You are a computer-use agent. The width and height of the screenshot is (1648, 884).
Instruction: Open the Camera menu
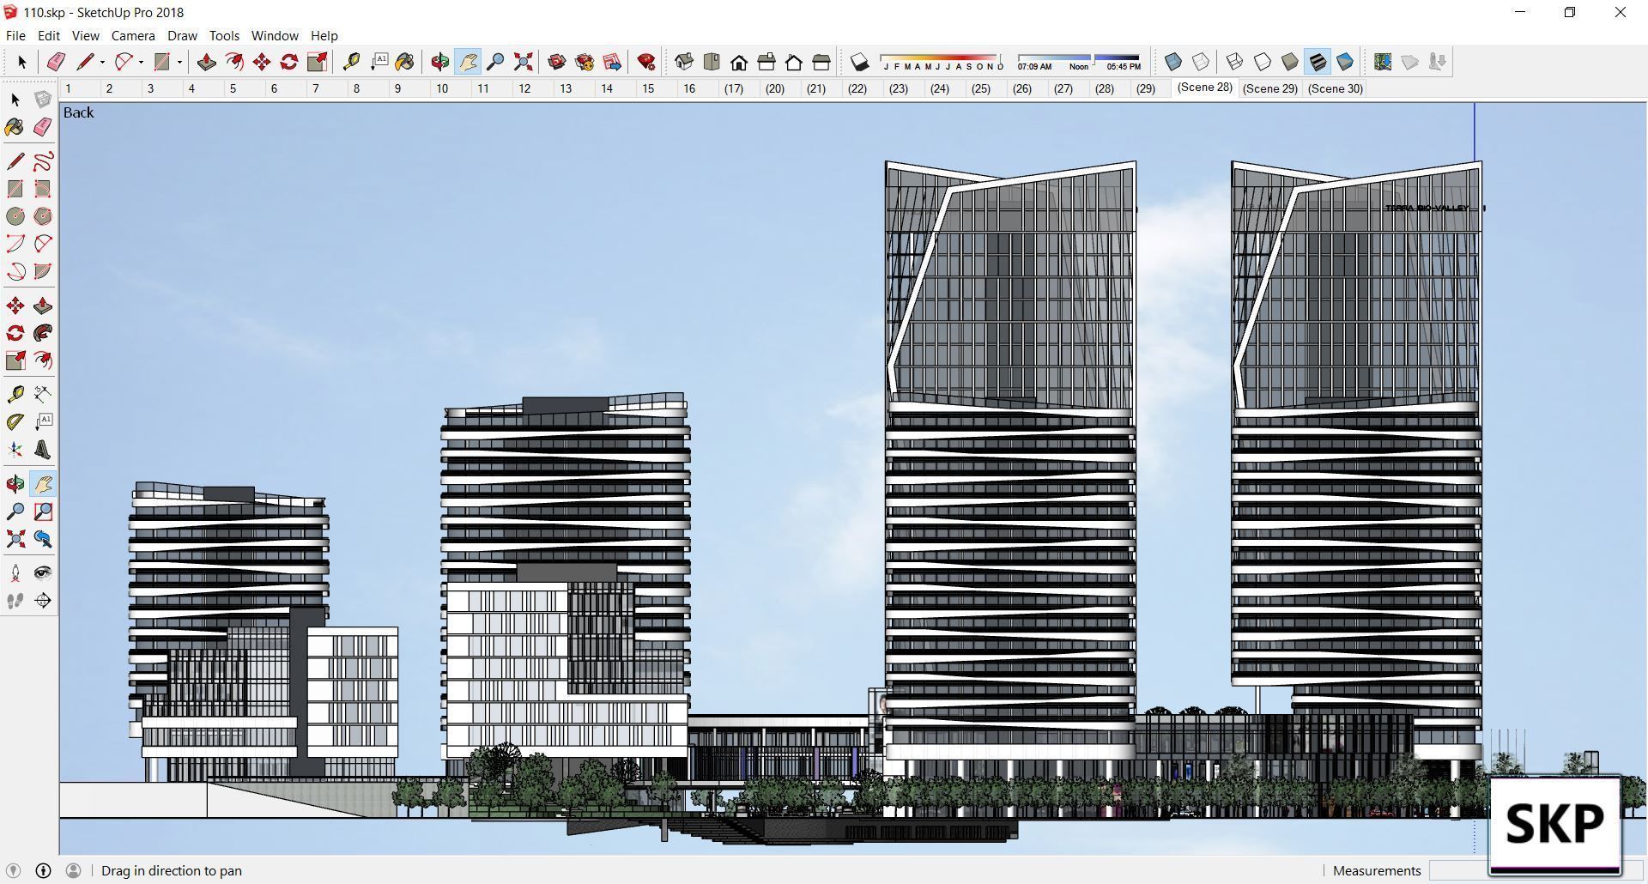pos(133,35)
